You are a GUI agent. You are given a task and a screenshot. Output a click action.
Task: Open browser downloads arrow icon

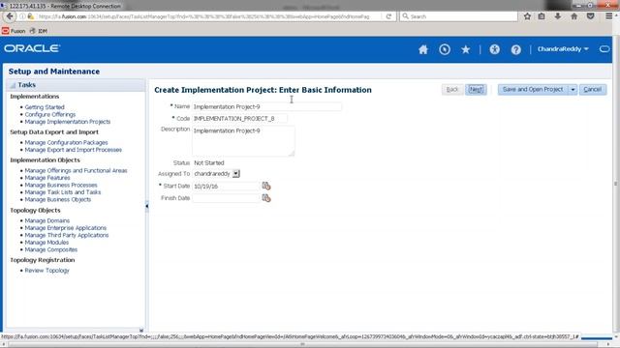(558, 16)
